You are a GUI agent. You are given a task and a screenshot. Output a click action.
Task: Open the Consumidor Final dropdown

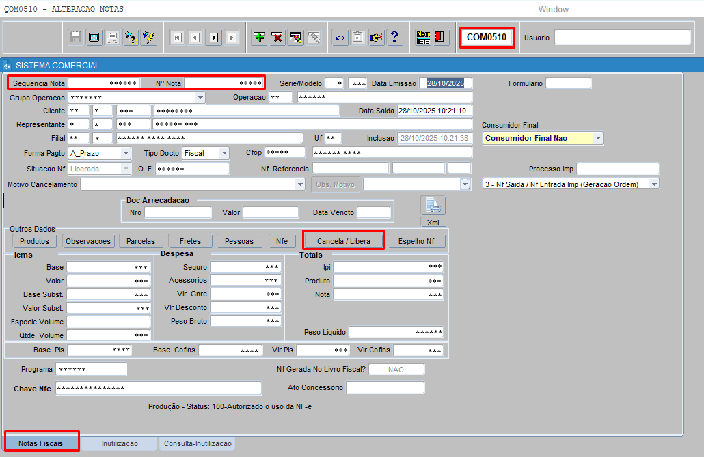(598, 138)
